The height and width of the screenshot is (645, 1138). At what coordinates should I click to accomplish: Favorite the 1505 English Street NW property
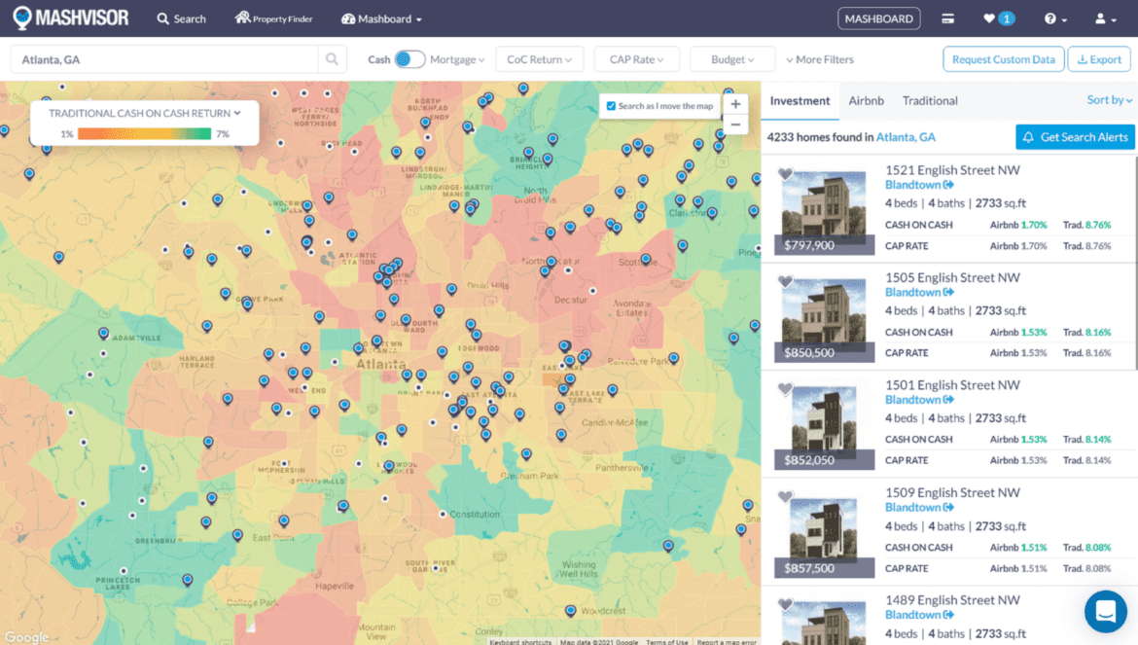(x=786, y=282)
